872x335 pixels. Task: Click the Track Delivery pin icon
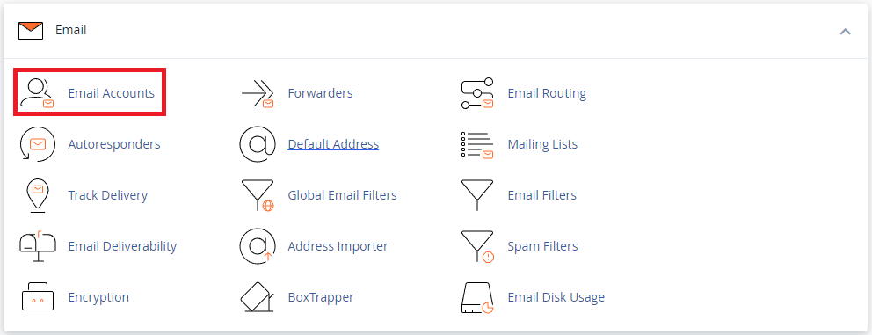(x=37, y=195)
